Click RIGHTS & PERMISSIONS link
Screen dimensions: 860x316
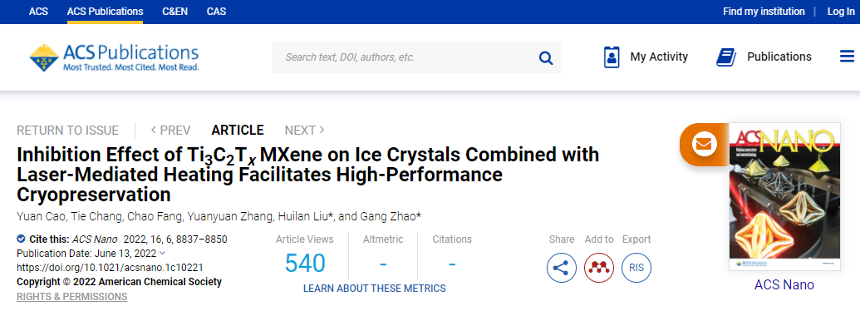(71, 297)
